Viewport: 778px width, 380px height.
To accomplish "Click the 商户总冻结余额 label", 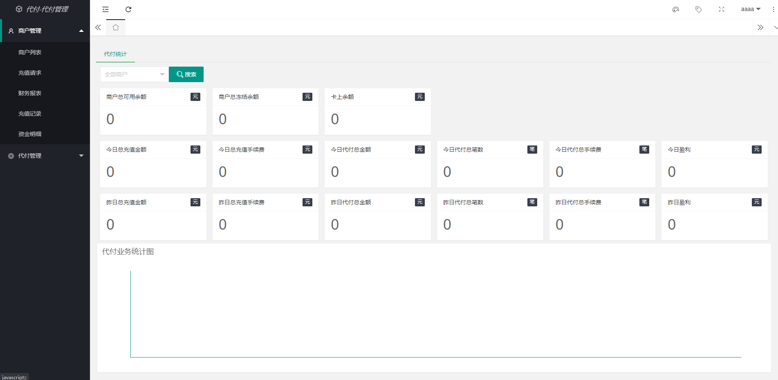I will (239, 97).
